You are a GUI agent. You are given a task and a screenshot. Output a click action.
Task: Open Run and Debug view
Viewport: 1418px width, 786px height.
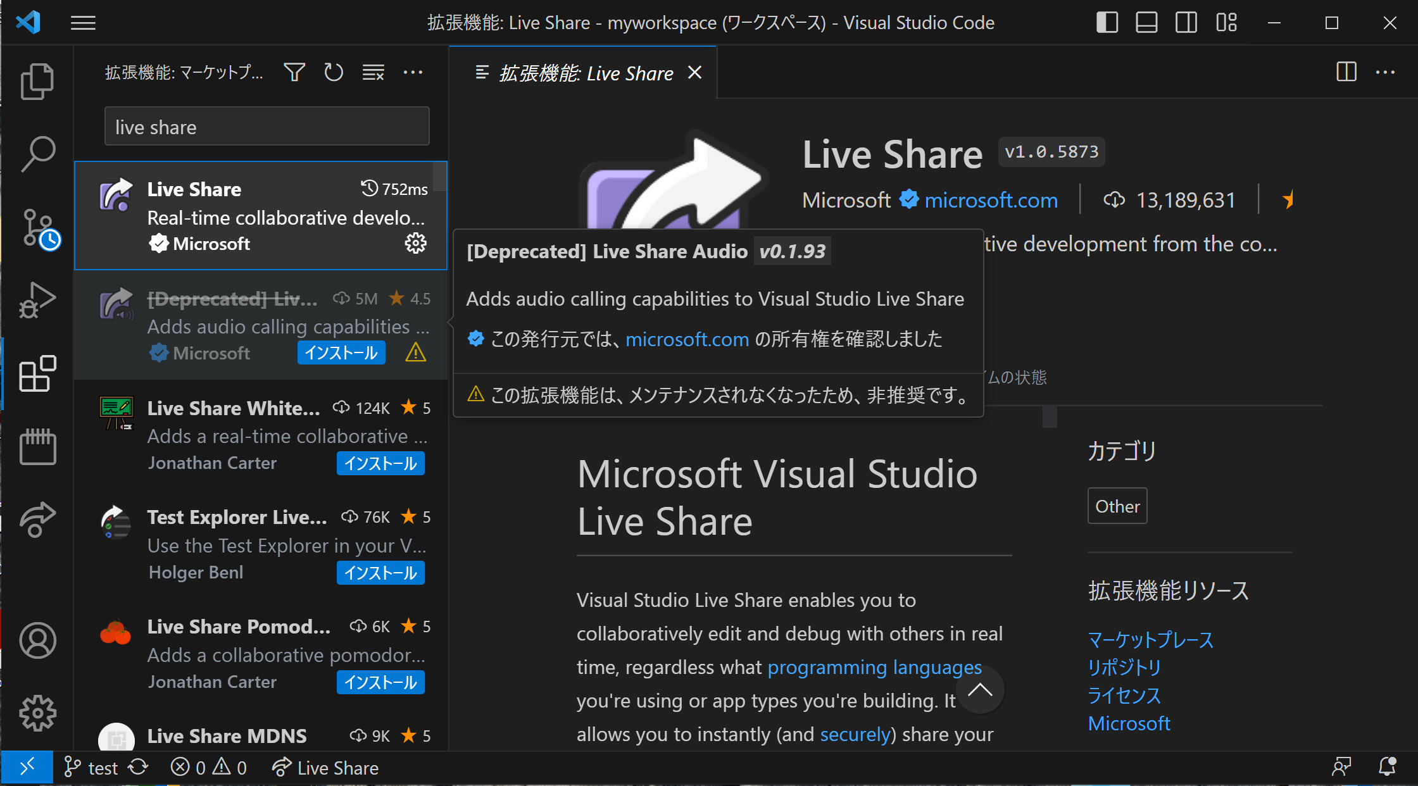point(37,300)
